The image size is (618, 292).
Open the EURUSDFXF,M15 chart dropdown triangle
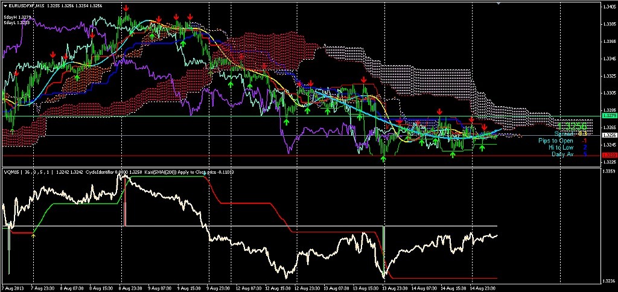[x=5, y=5]
